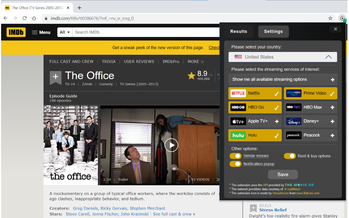Image resolution: width=349 pixels, height=218 pixels.
Task: Open THE MOVIE DB link
Action: coord(299,185)
